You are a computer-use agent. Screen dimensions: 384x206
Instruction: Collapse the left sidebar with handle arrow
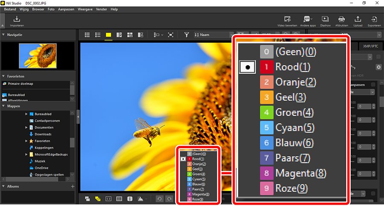(x=78, y=117)
